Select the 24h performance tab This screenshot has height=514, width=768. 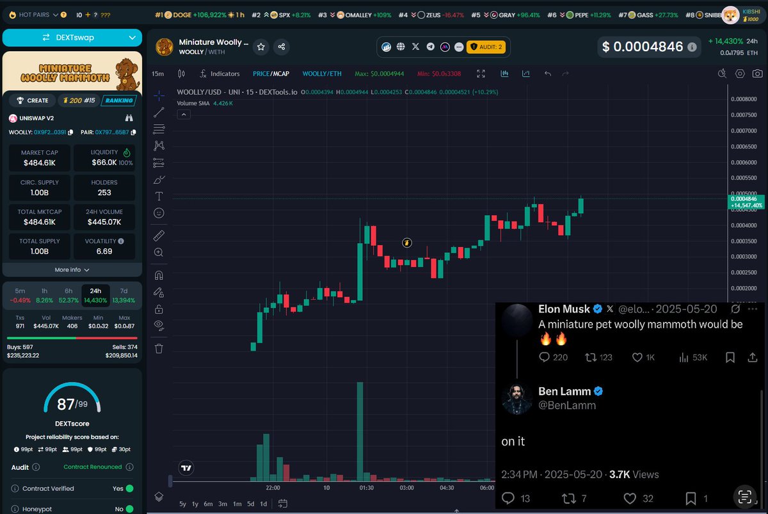(95, 296)
